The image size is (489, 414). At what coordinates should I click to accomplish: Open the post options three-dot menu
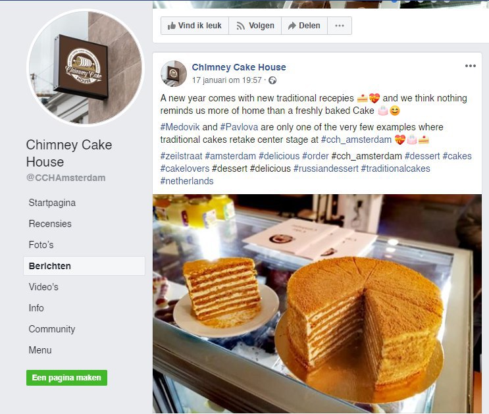pyautogui.click(x=471, y=66)
